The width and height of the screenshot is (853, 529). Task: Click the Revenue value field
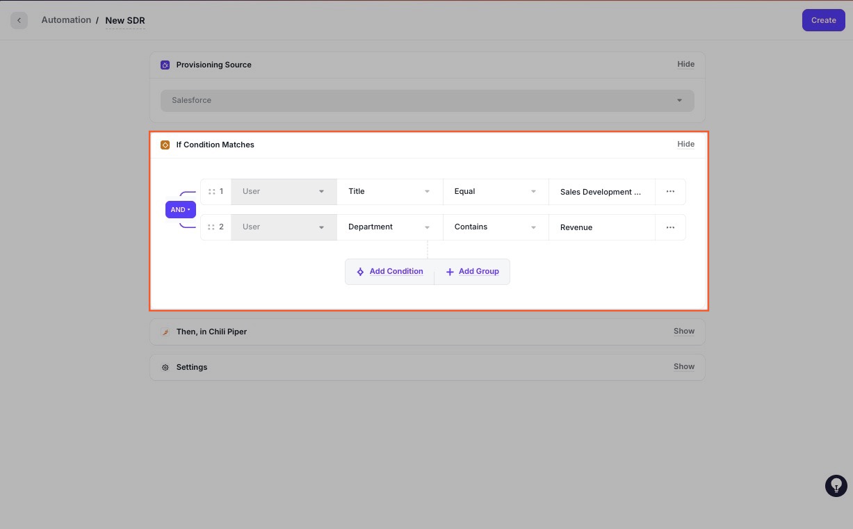pyautogui.click(x=601, y=227)
